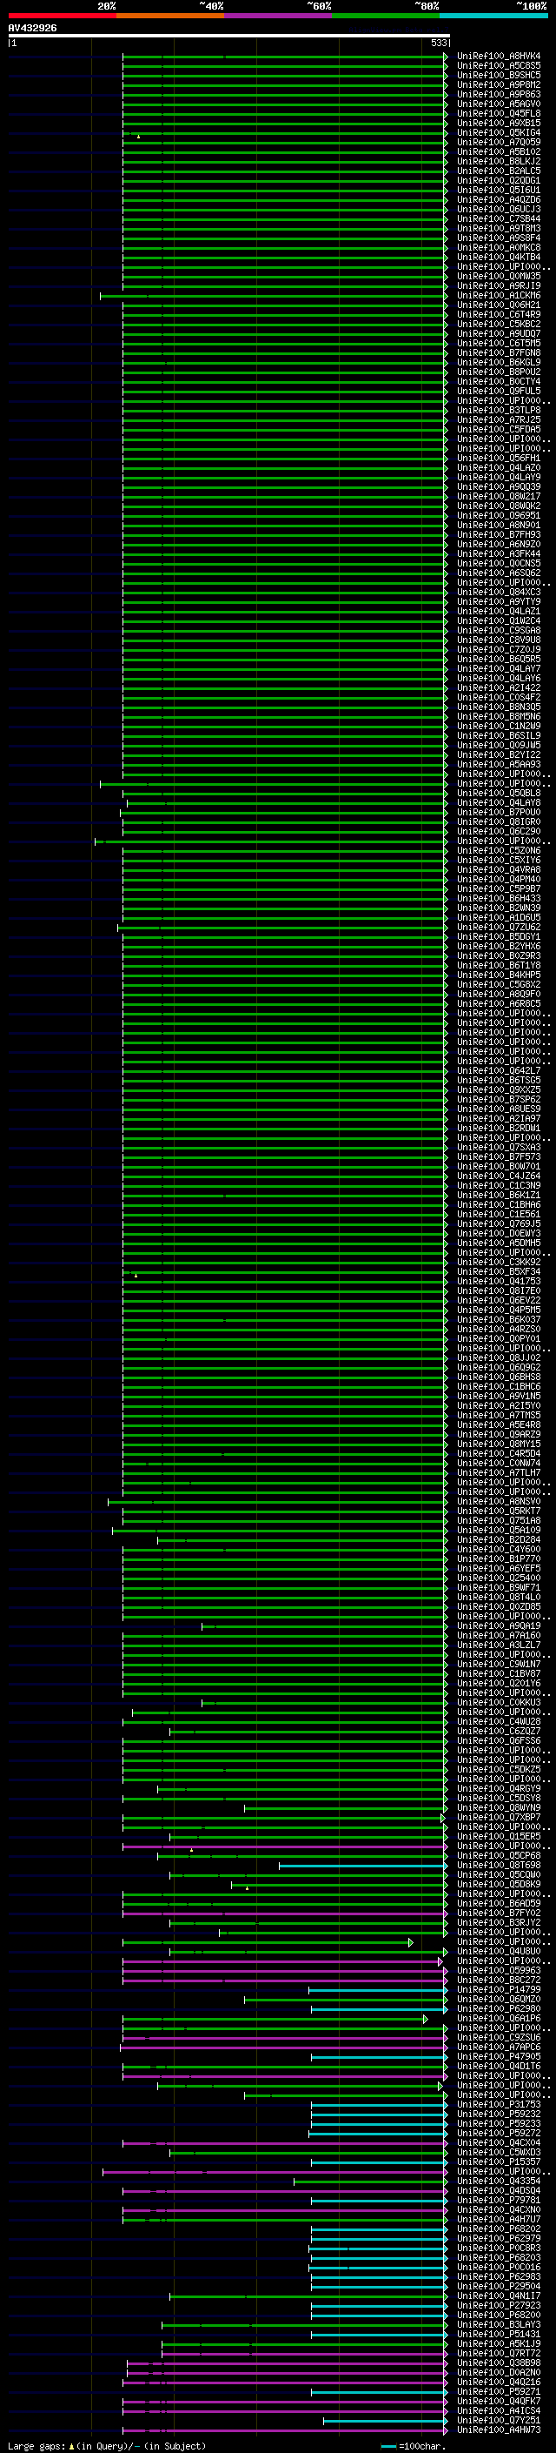
Task: Select hit label UniRef100_Q642L7
Action: (499, 1070)
